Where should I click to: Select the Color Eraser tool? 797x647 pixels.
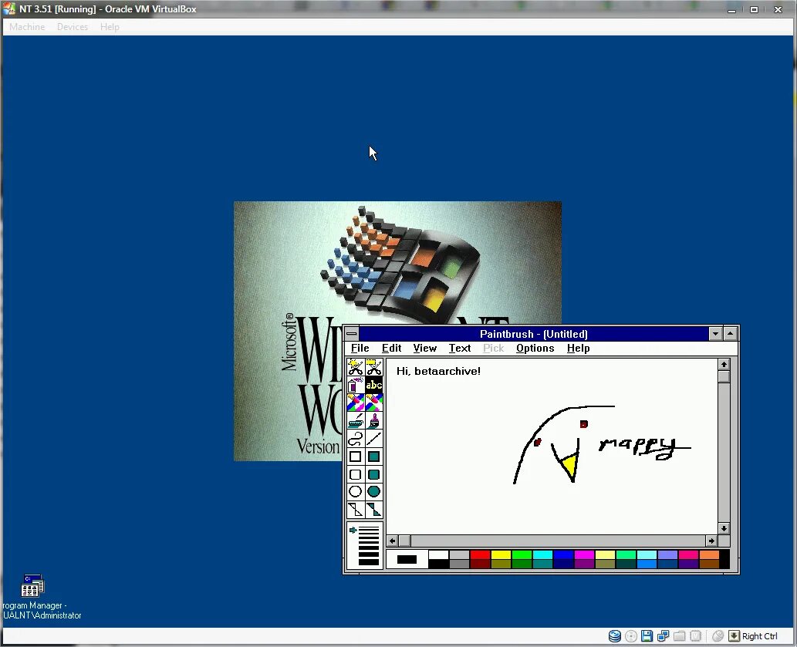click(355, 402)
